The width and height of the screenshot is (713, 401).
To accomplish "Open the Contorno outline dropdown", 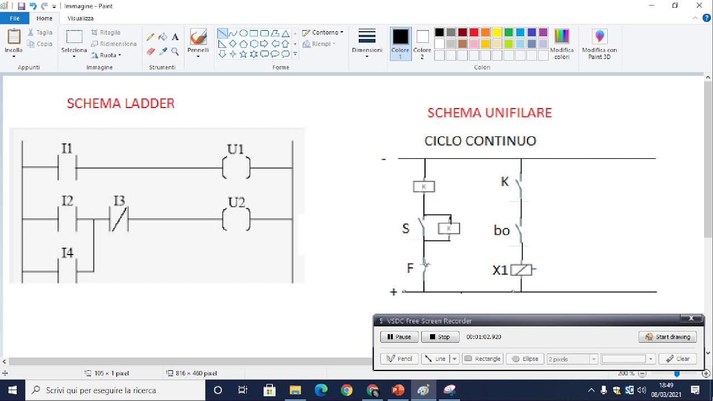I will (323, 32).
